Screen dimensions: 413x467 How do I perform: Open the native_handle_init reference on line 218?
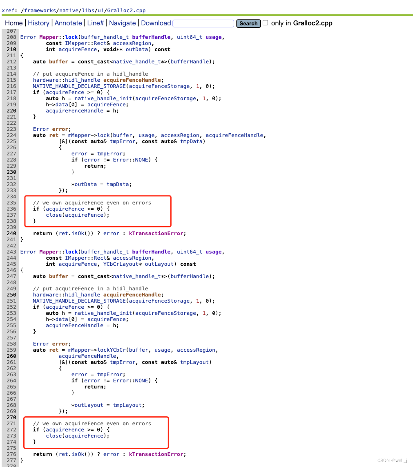(x=103, y=98)
